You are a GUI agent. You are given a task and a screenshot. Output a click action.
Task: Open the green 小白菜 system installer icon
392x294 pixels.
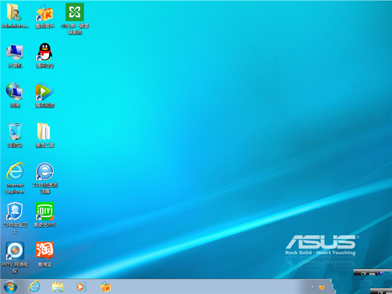75,12
